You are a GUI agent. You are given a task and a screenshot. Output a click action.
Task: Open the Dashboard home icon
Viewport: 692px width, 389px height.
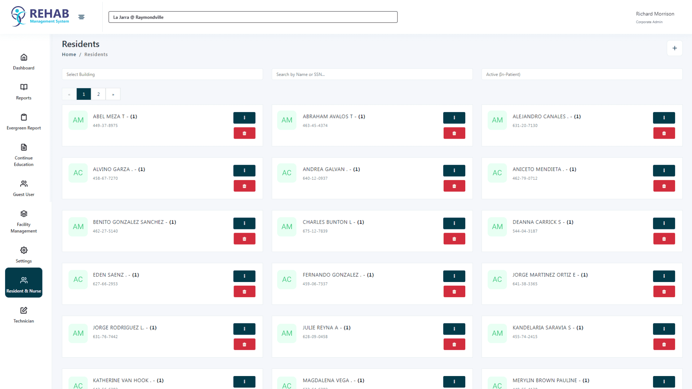point(24,58)
